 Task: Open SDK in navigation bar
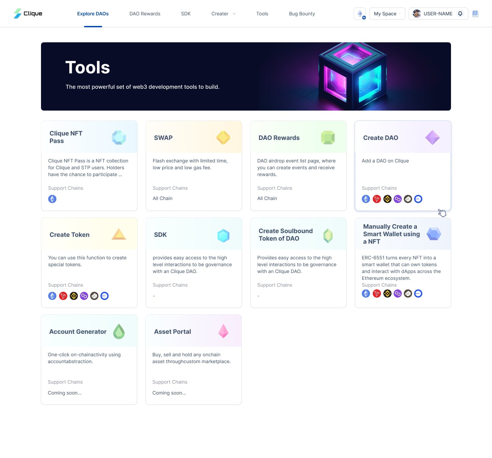186,14
